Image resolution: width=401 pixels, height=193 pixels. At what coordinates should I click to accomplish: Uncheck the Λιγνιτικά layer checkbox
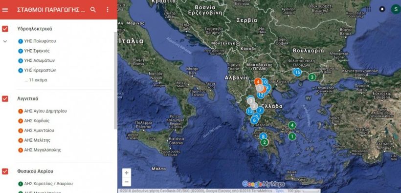(5, 98)
